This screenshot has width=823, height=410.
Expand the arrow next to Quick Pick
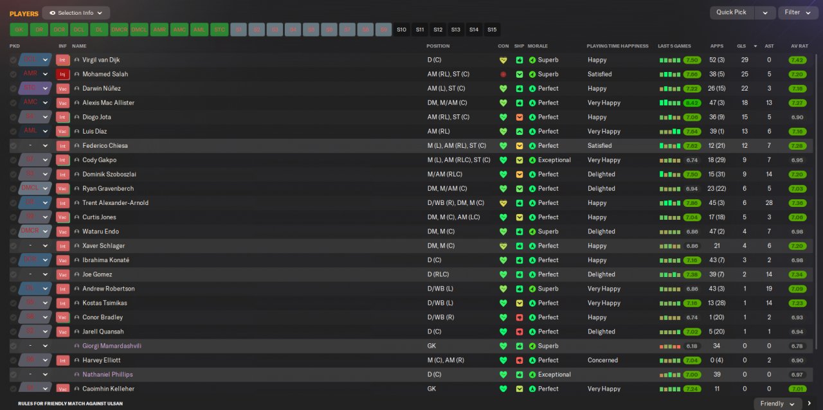[x=765, y=12]
